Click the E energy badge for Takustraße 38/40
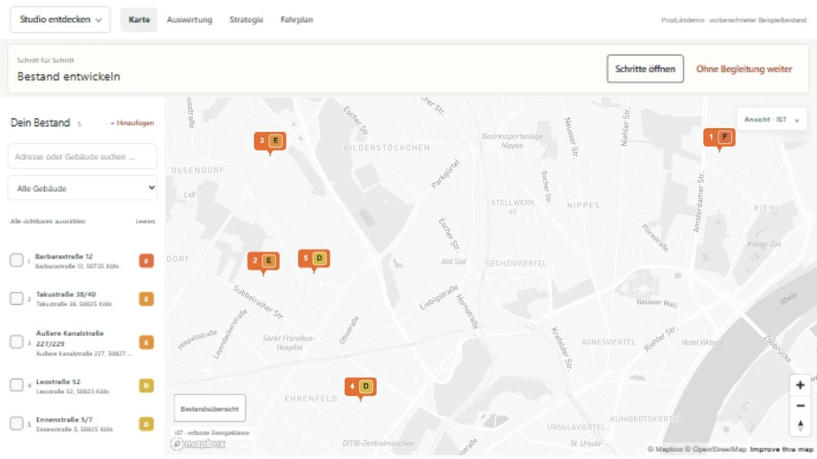Image resolution: width=817 pixels, height=459 pixels. coord(146,299)
